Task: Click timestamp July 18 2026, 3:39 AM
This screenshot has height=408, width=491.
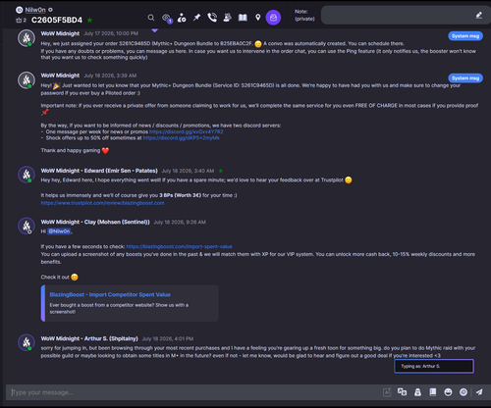Action: [110, 76]
